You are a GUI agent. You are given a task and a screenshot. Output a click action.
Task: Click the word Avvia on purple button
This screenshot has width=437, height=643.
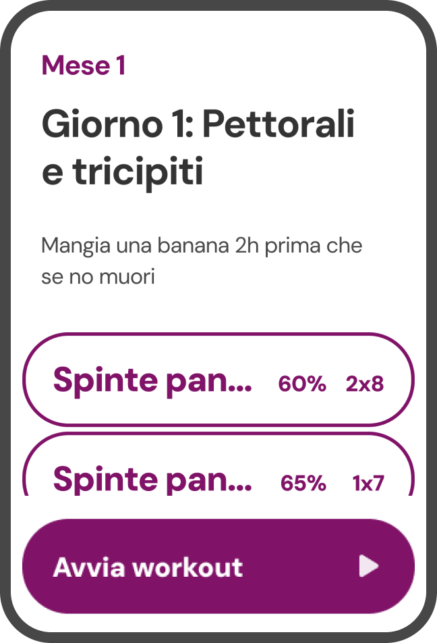tap(89, 567)
